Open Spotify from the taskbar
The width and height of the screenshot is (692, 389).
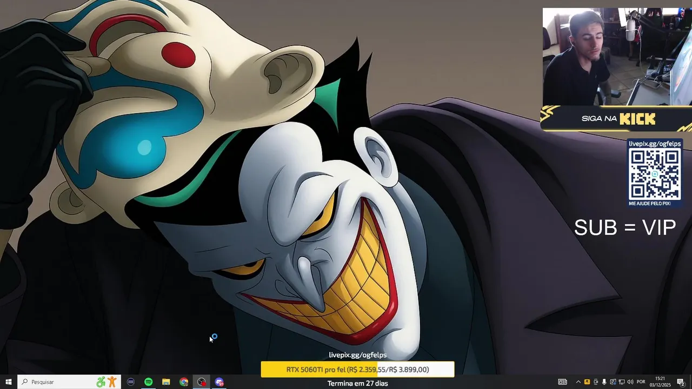148,382
